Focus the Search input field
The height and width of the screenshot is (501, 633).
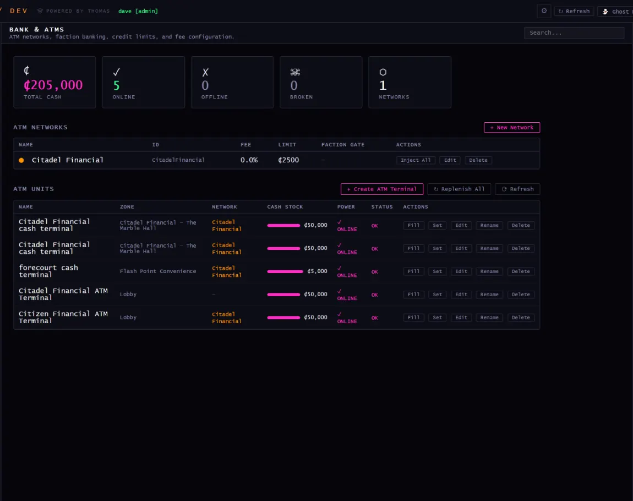click(x=574, y=32)
